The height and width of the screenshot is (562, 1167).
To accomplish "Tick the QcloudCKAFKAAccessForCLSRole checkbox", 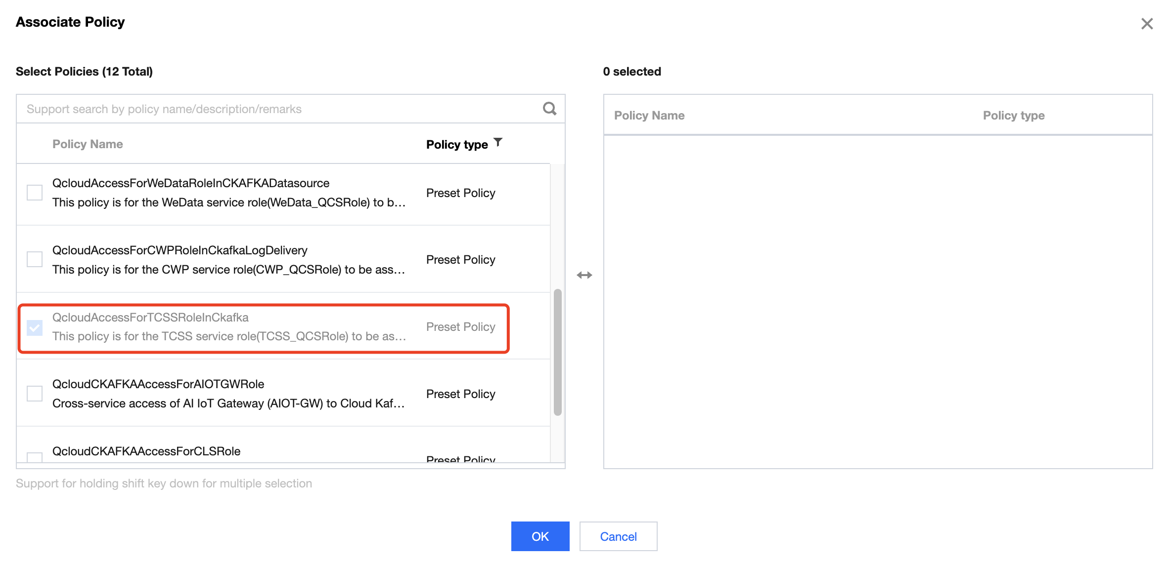I will point(35,457).
